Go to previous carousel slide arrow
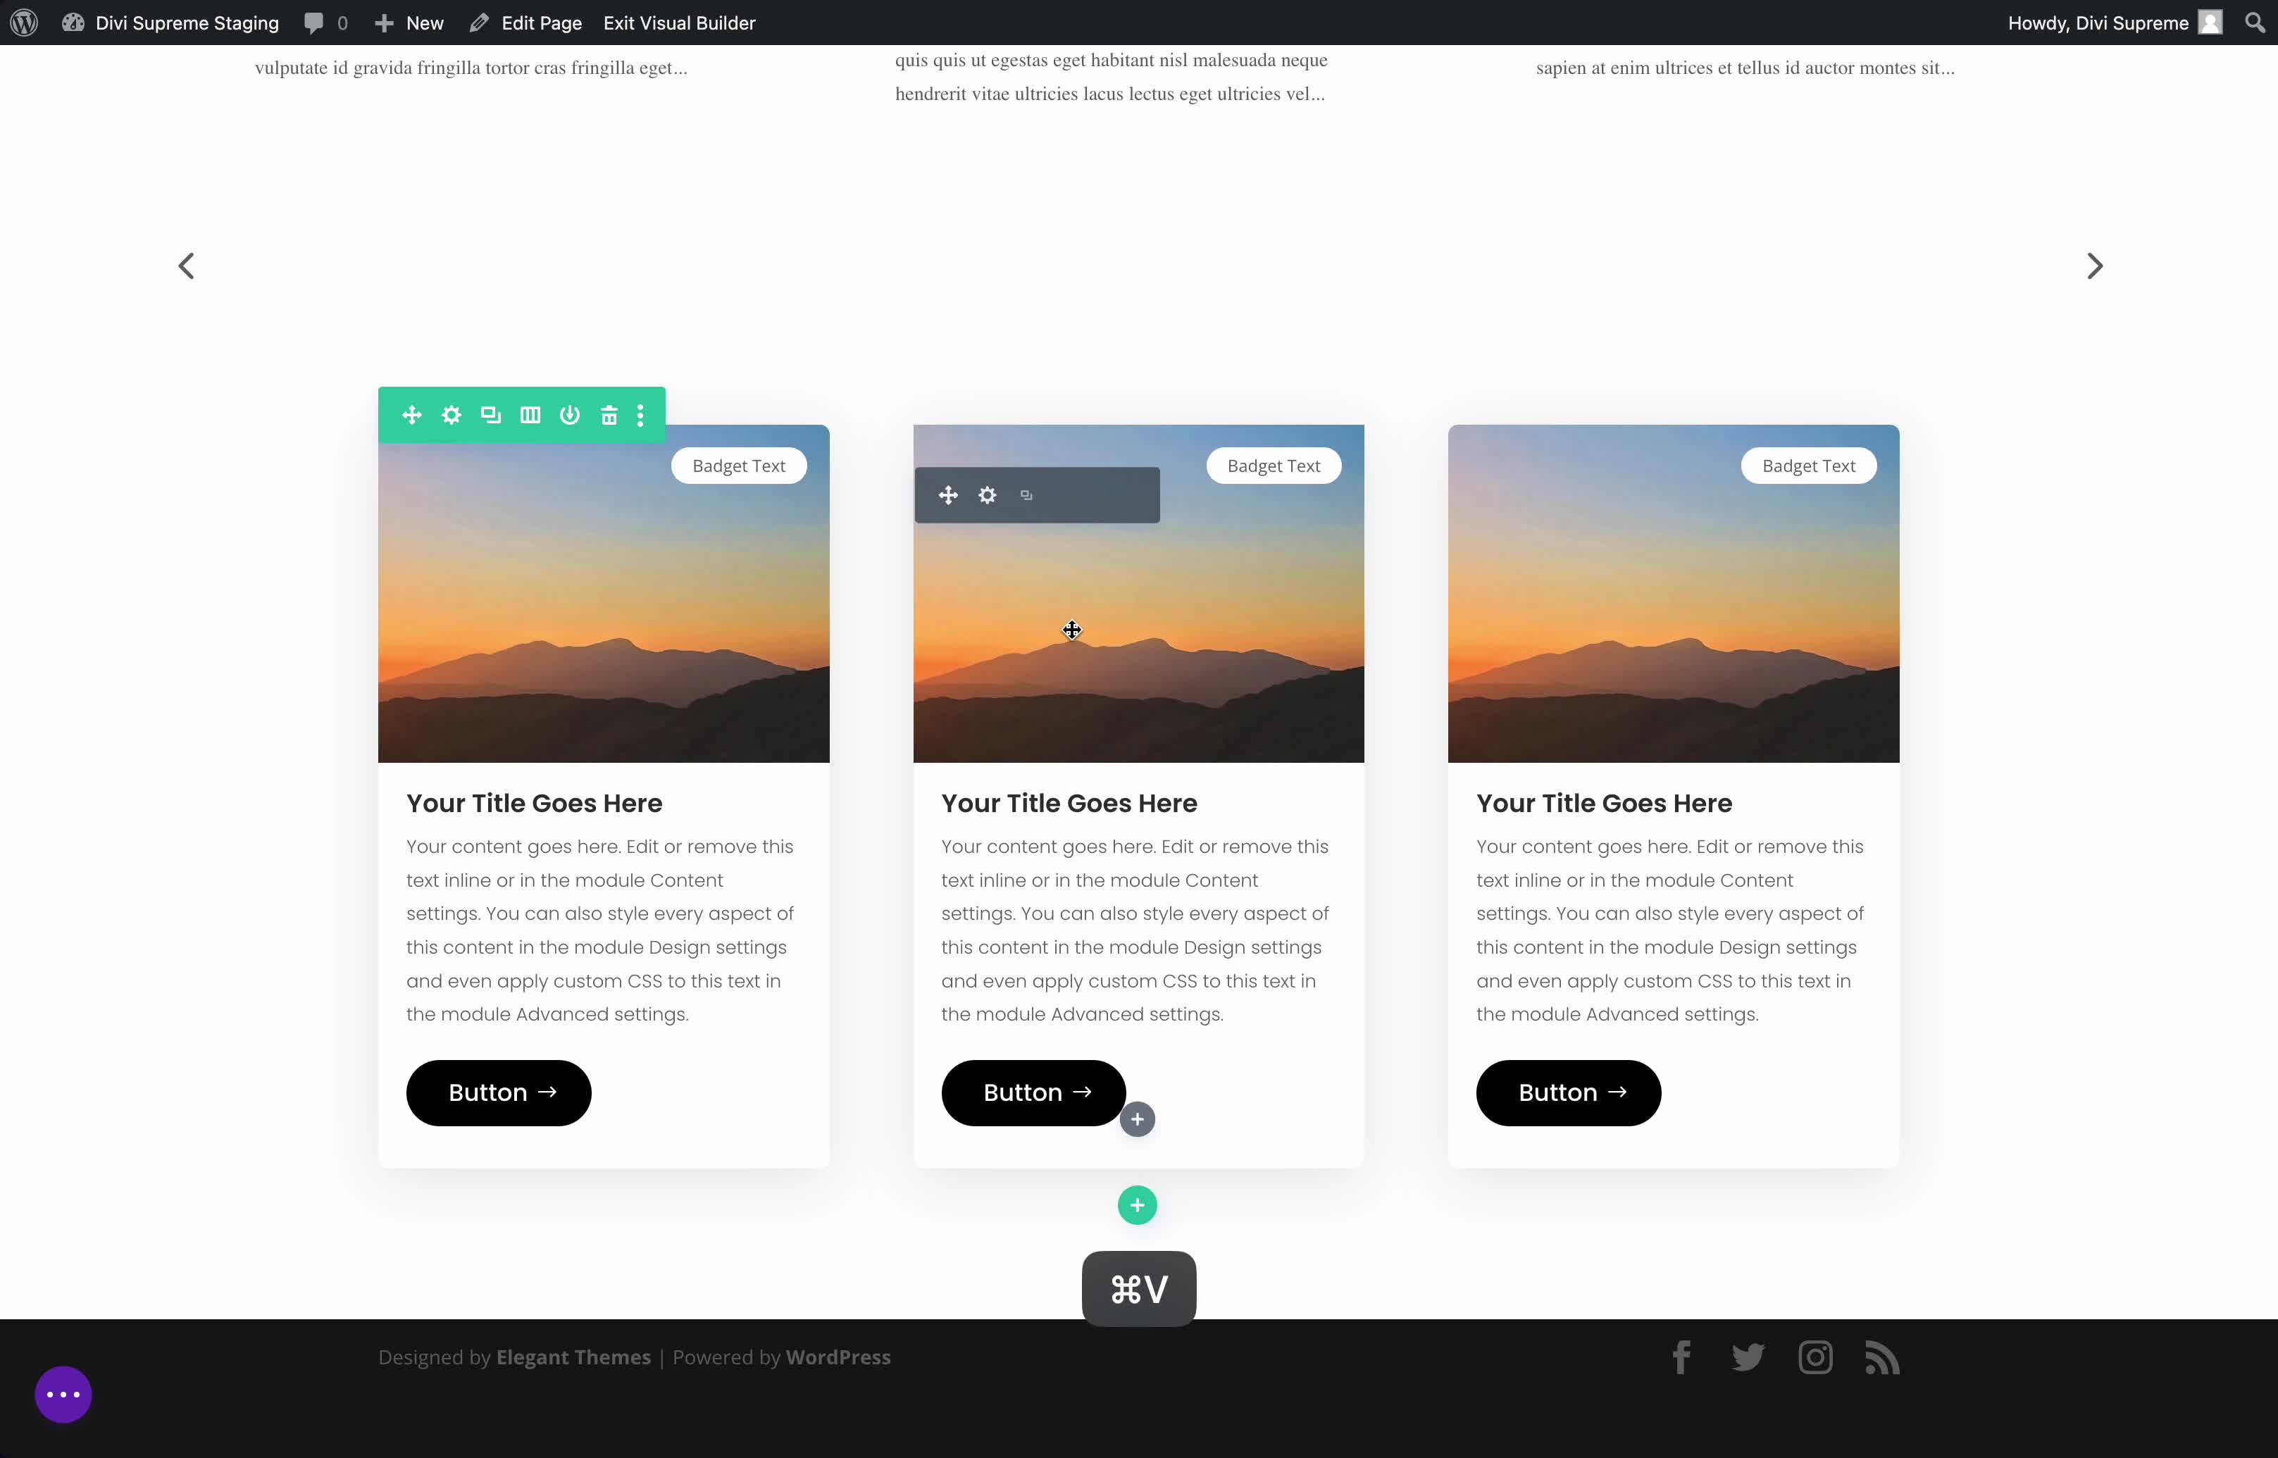2278x1458 pixels. point(187,266)
